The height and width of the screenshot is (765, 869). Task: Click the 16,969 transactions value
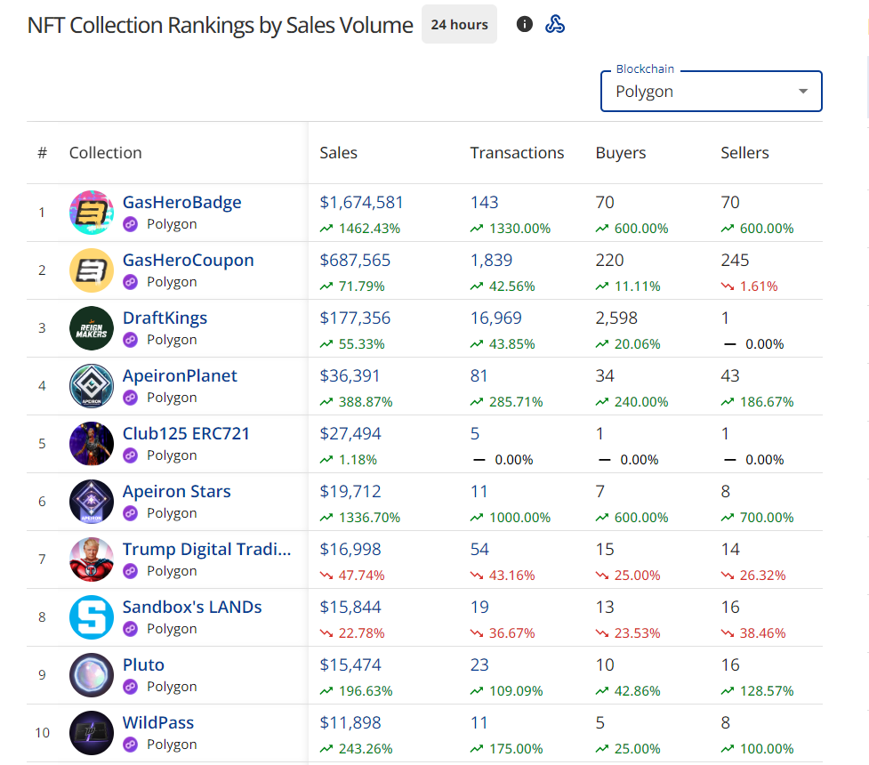coord(495,318)
